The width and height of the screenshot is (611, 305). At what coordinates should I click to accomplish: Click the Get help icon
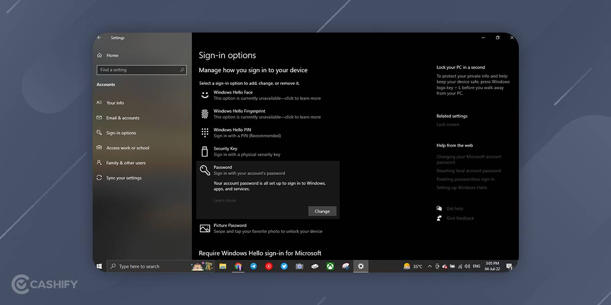pyautogui.click(x=439, y=208)
